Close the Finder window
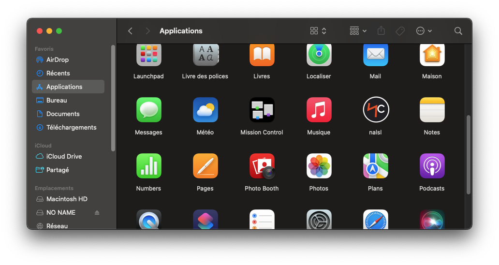499x265 pixels. pos(40,31)
